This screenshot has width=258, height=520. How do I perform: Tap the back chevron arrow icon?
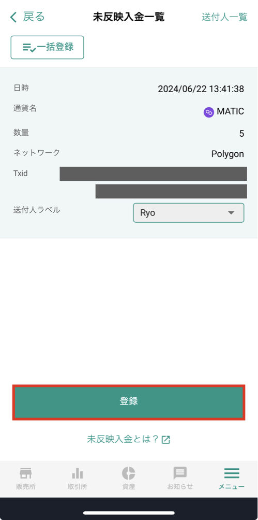(13, 17)
